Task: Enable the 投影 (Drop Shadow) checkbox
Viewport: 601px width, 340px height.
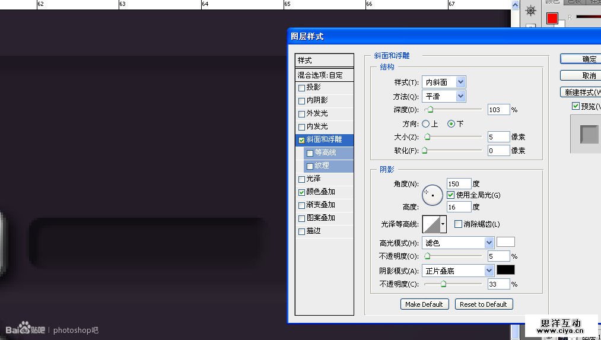Action: pos(302,88)
